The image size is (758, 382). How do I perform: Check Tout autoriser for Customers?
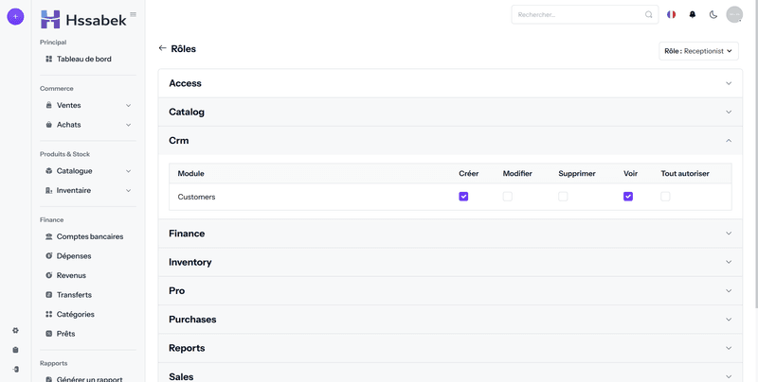(x=665, y=197)
